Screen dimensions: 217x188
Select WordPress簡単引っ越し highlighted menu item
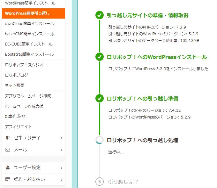coord(34,13)
